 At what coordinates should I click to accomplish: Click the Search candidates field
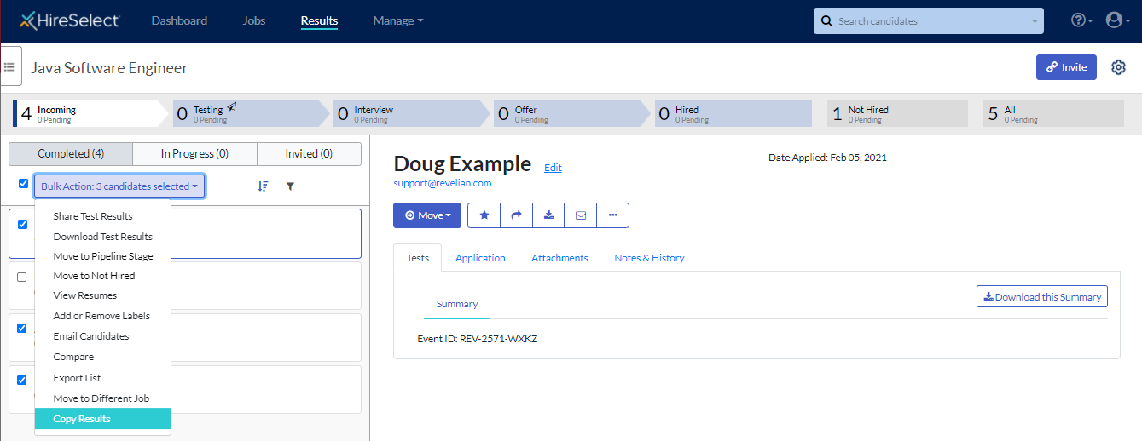tap(928, 21)
